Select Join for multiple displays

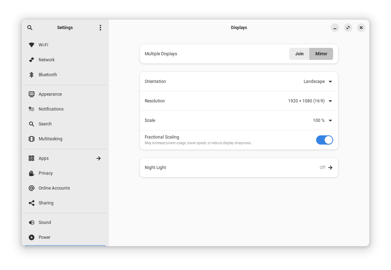(299, 54)
